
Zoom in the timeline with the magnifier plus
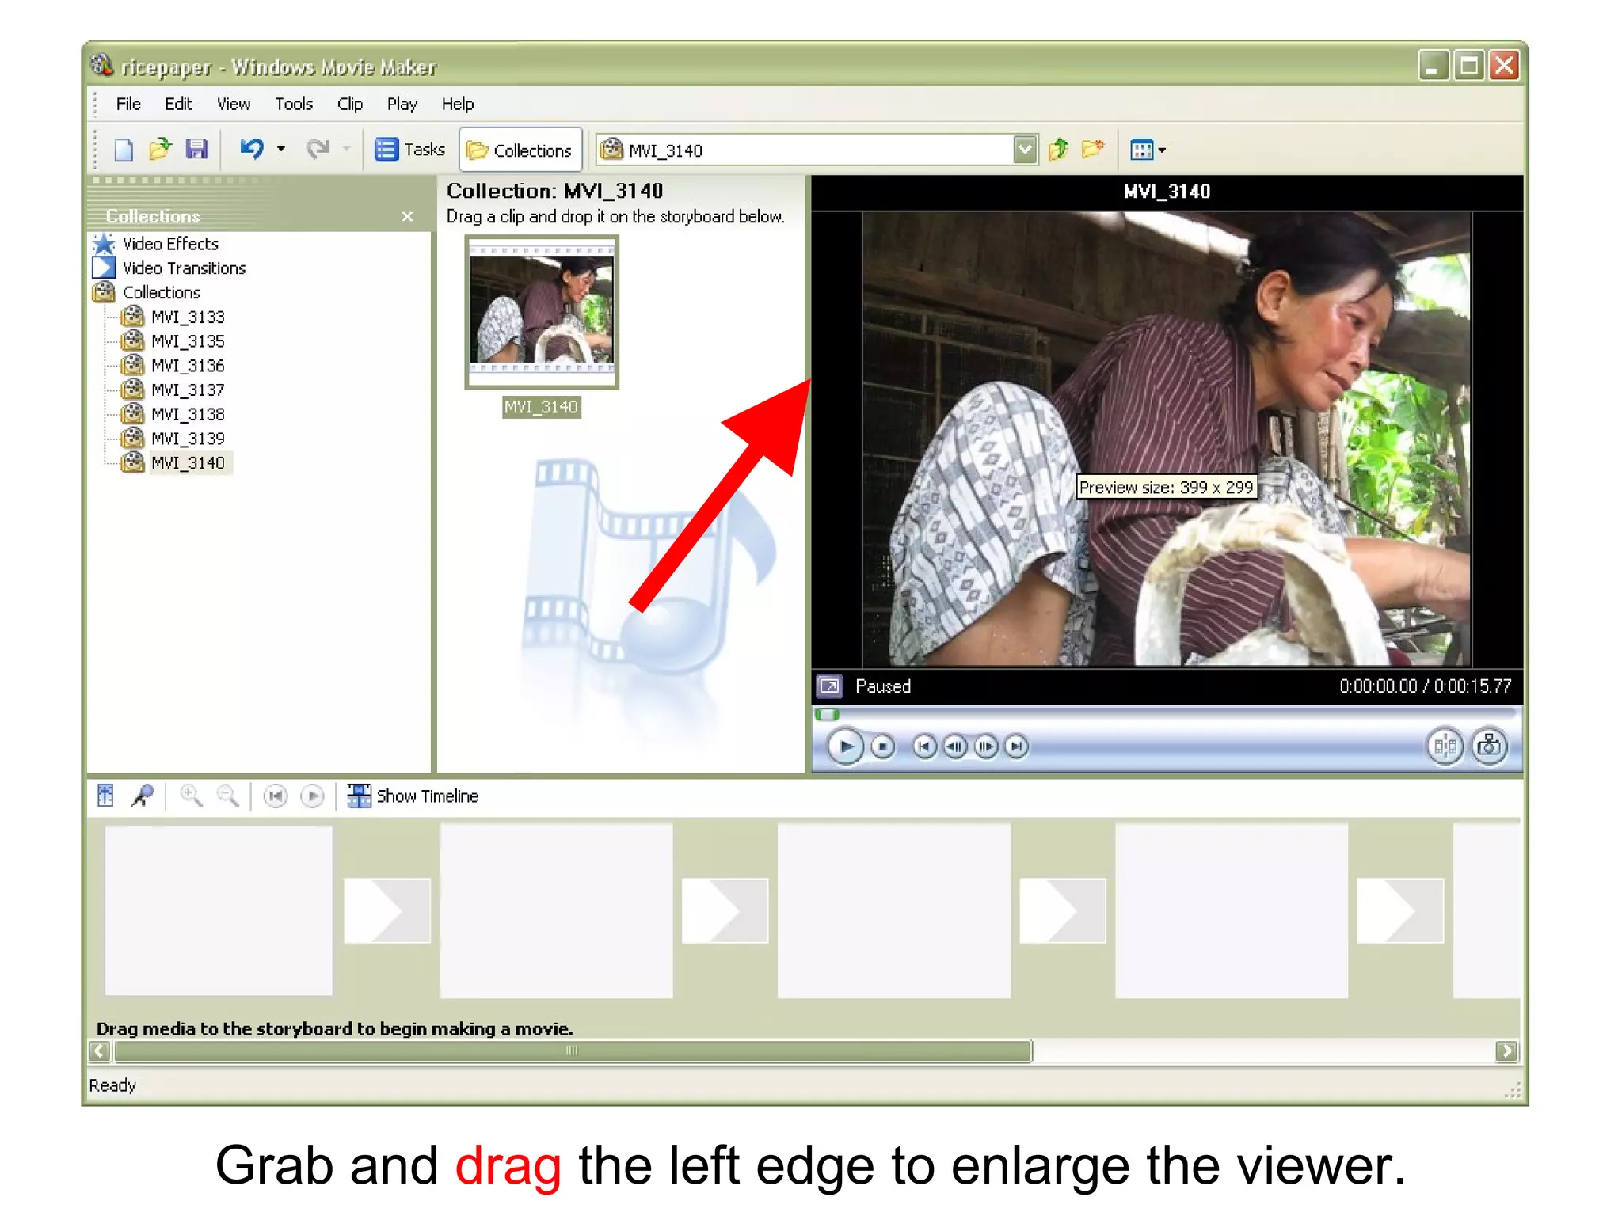pyautogui.click(x=191, y=796)
